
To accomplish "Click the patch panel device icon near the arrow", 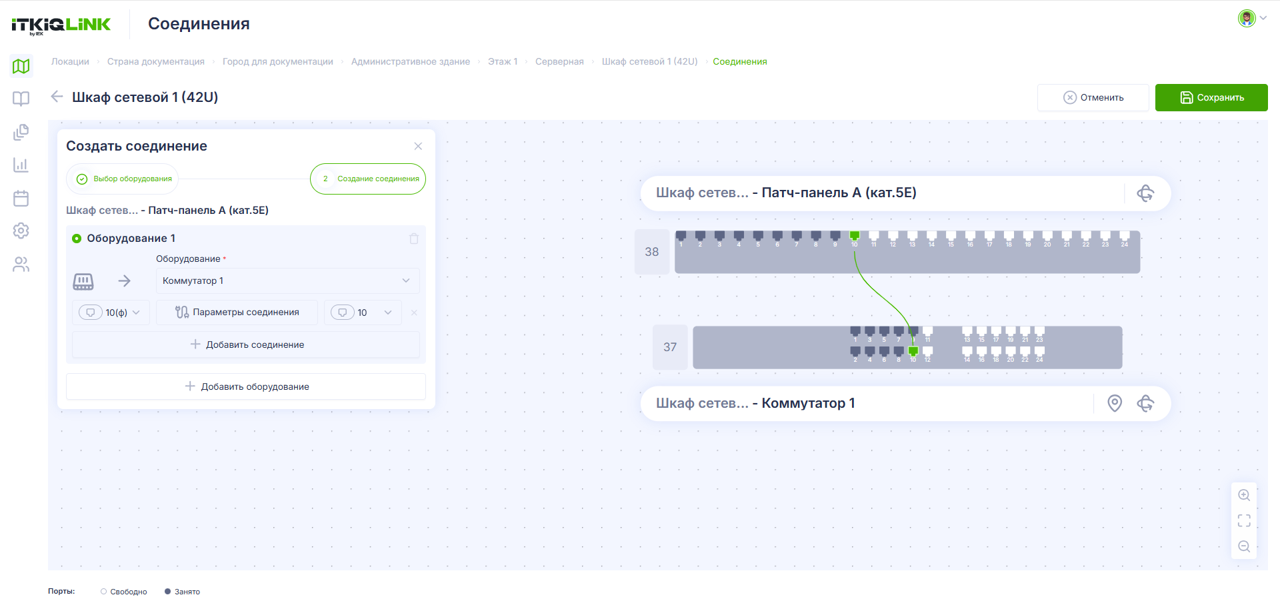I will 83,281.
